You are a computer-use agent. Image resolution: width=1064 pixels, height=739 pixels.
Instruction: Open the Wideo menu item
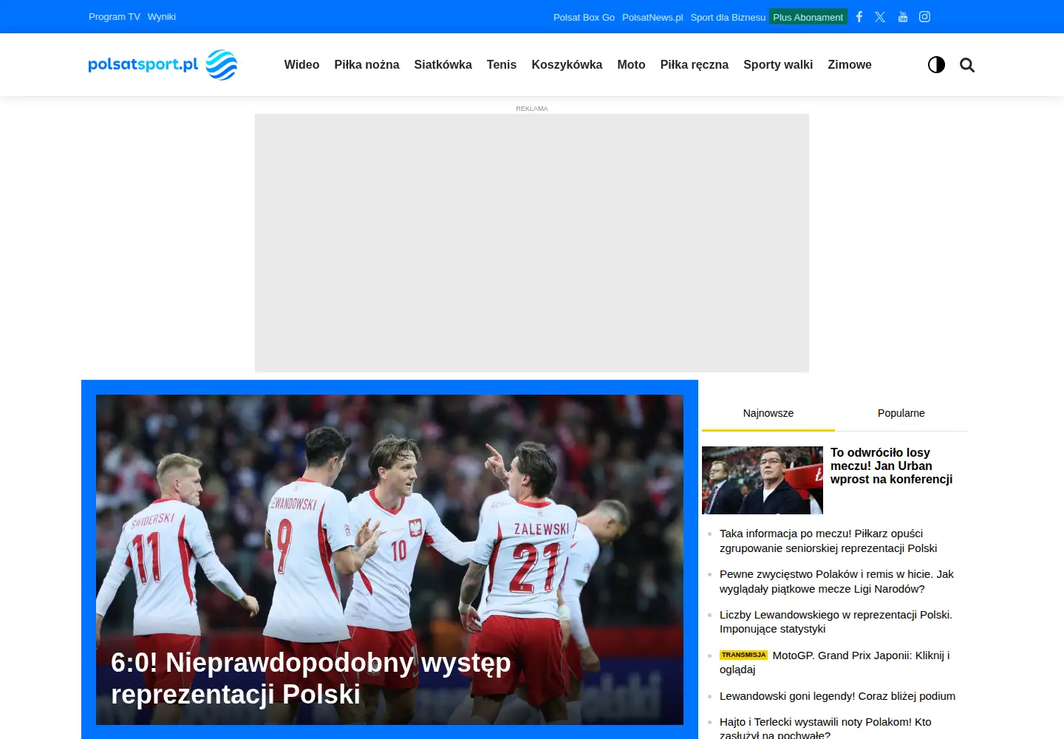pos(301,65)
